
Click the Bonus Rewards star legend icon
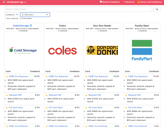(6, 18)
